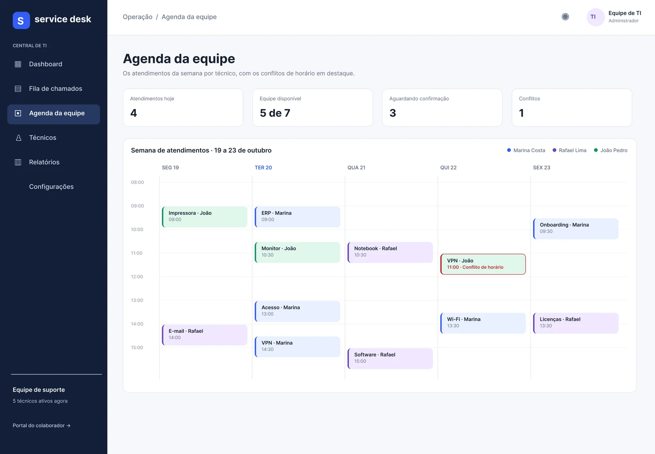Open the TI user avatar
This screenshot has height=454, width=655.
point(596,17)
